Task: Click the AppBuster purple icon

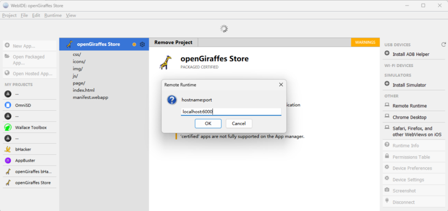Action: click(x=8, y=161)
